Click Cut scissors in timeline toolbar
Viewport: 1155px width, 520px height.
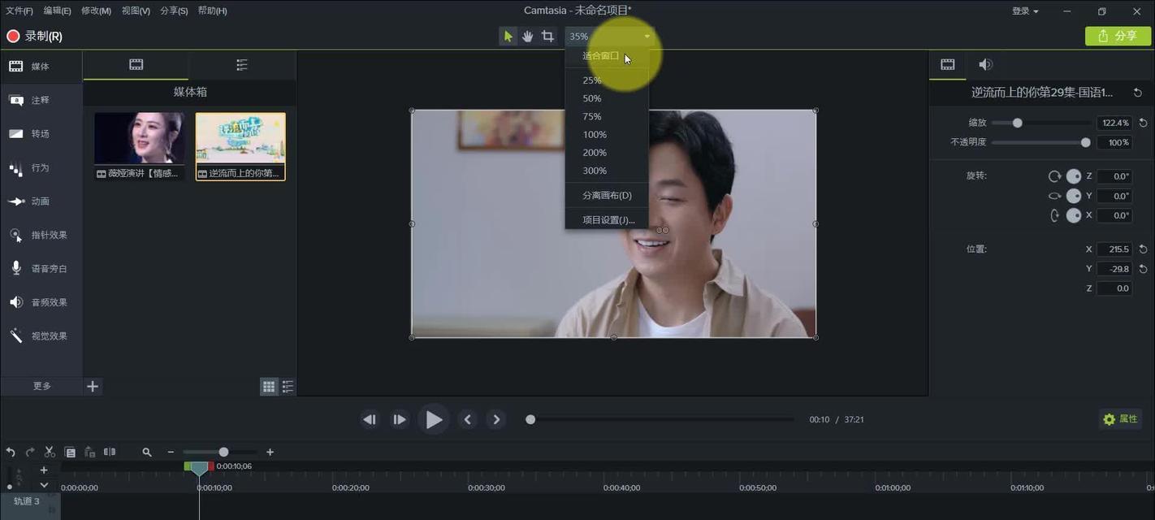coord(50,452)
